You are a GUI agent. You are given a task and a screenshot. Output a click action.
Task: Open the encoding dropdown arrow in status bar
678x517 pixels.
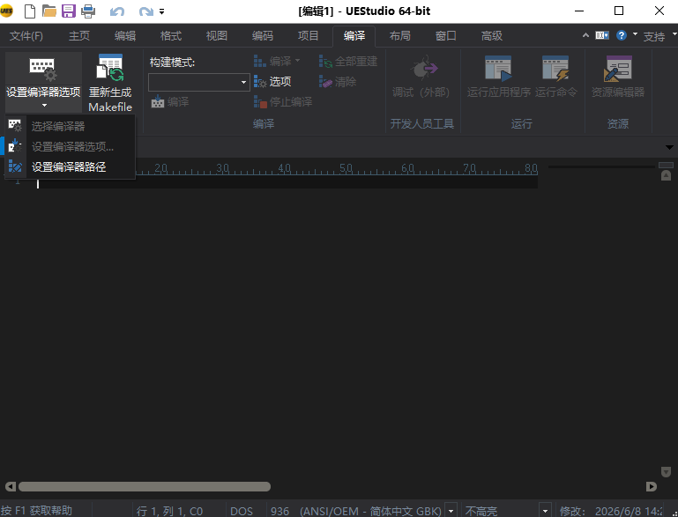451,512
